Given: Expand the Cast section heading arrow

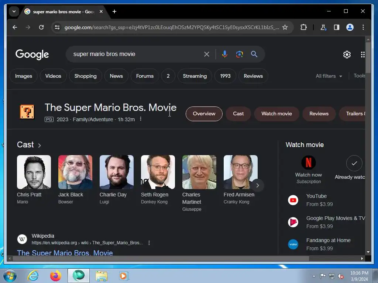Looking at the screenshot, I should click(39, 145).
